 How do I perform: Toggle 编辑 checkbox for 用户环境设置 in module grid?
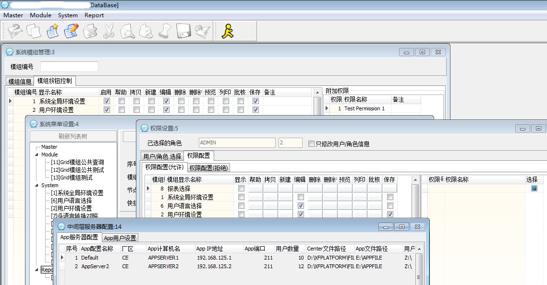click(x=166, y=110)
